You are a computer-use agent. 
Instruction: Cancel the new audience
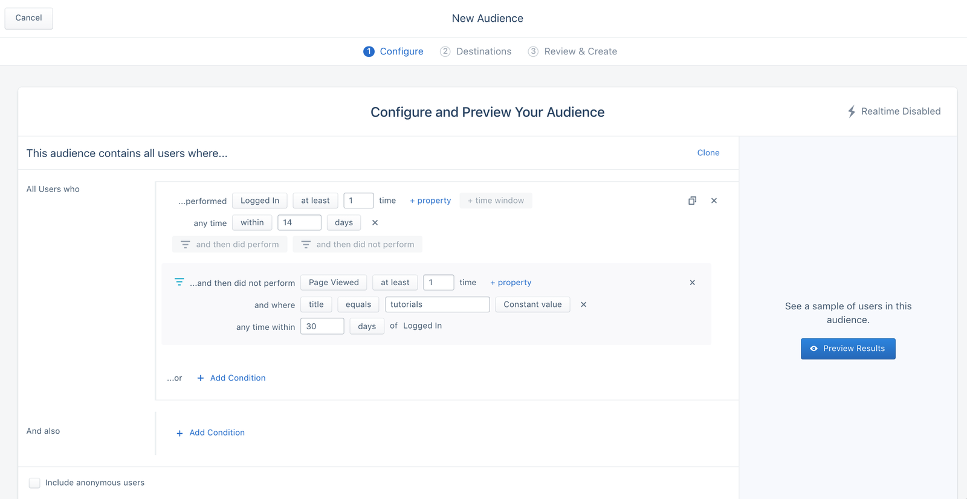29,18
